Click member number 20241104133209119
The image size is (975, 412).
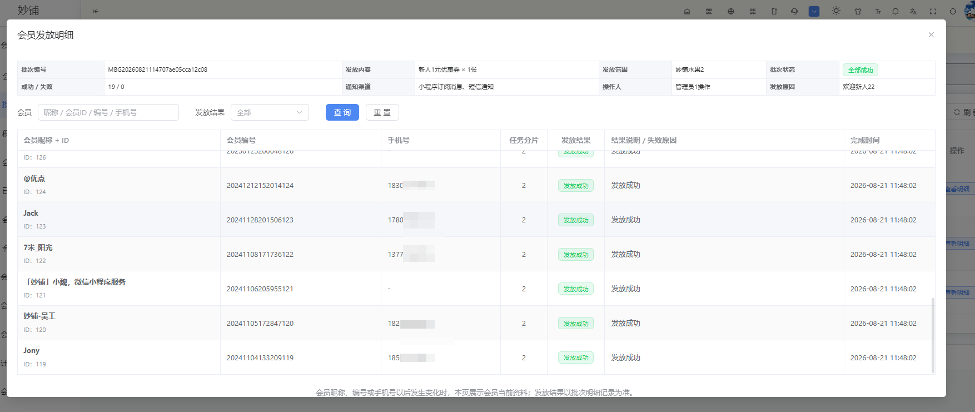tap(260, 358)
